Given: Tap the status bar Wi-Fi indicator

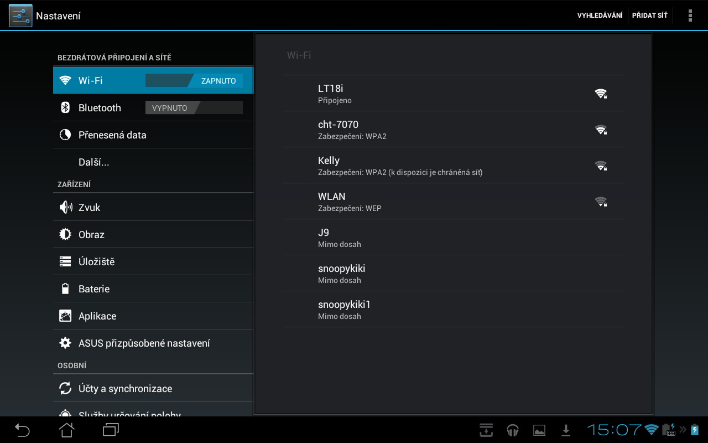Looking at the screenshot, I should [652, 430].
